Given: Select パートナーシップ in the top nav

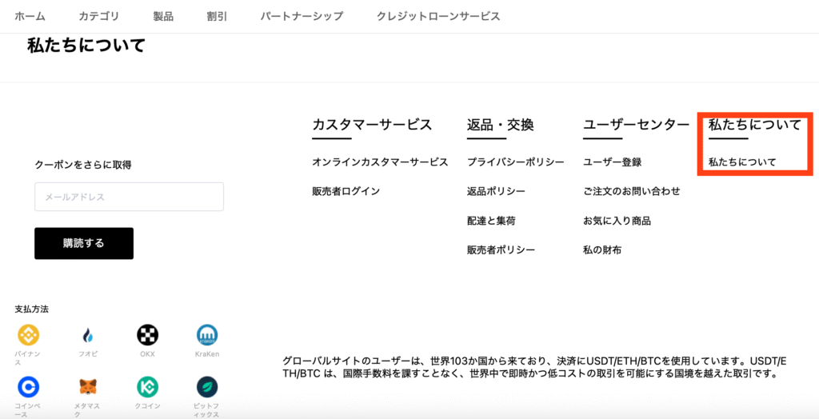Looking at the screenshot, I should point(302,16).
